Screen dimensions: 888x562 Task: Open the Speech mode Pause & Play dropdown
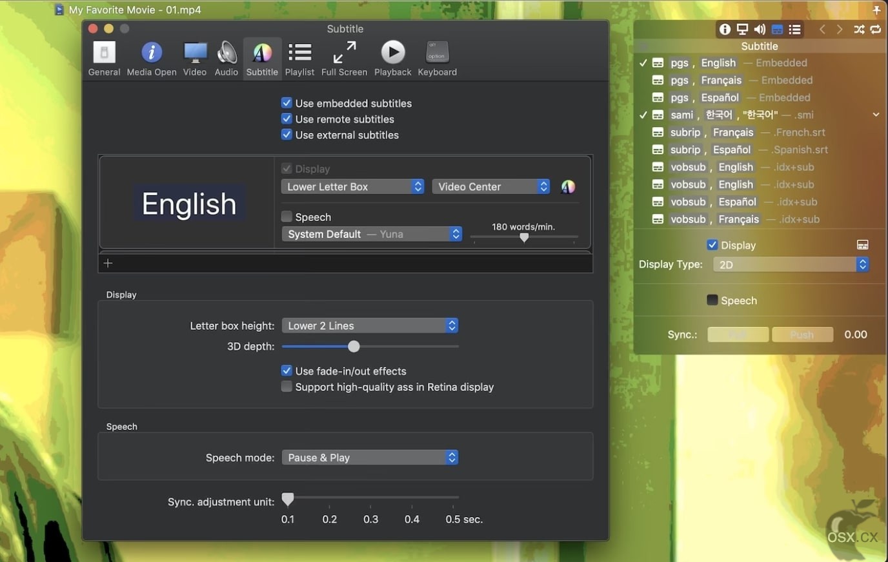click(370, 458)
